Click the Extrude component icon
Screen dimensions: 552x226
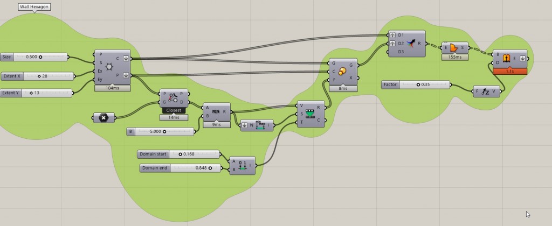[508, 58]
